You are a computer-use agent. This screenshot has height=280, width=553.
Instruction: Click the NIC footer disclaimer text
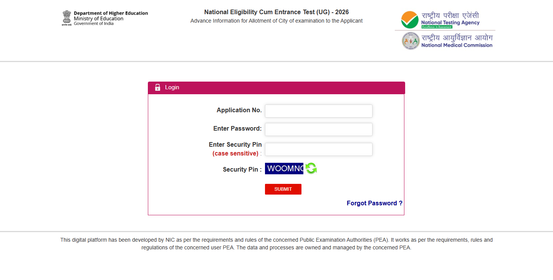(x=276, y=244)
